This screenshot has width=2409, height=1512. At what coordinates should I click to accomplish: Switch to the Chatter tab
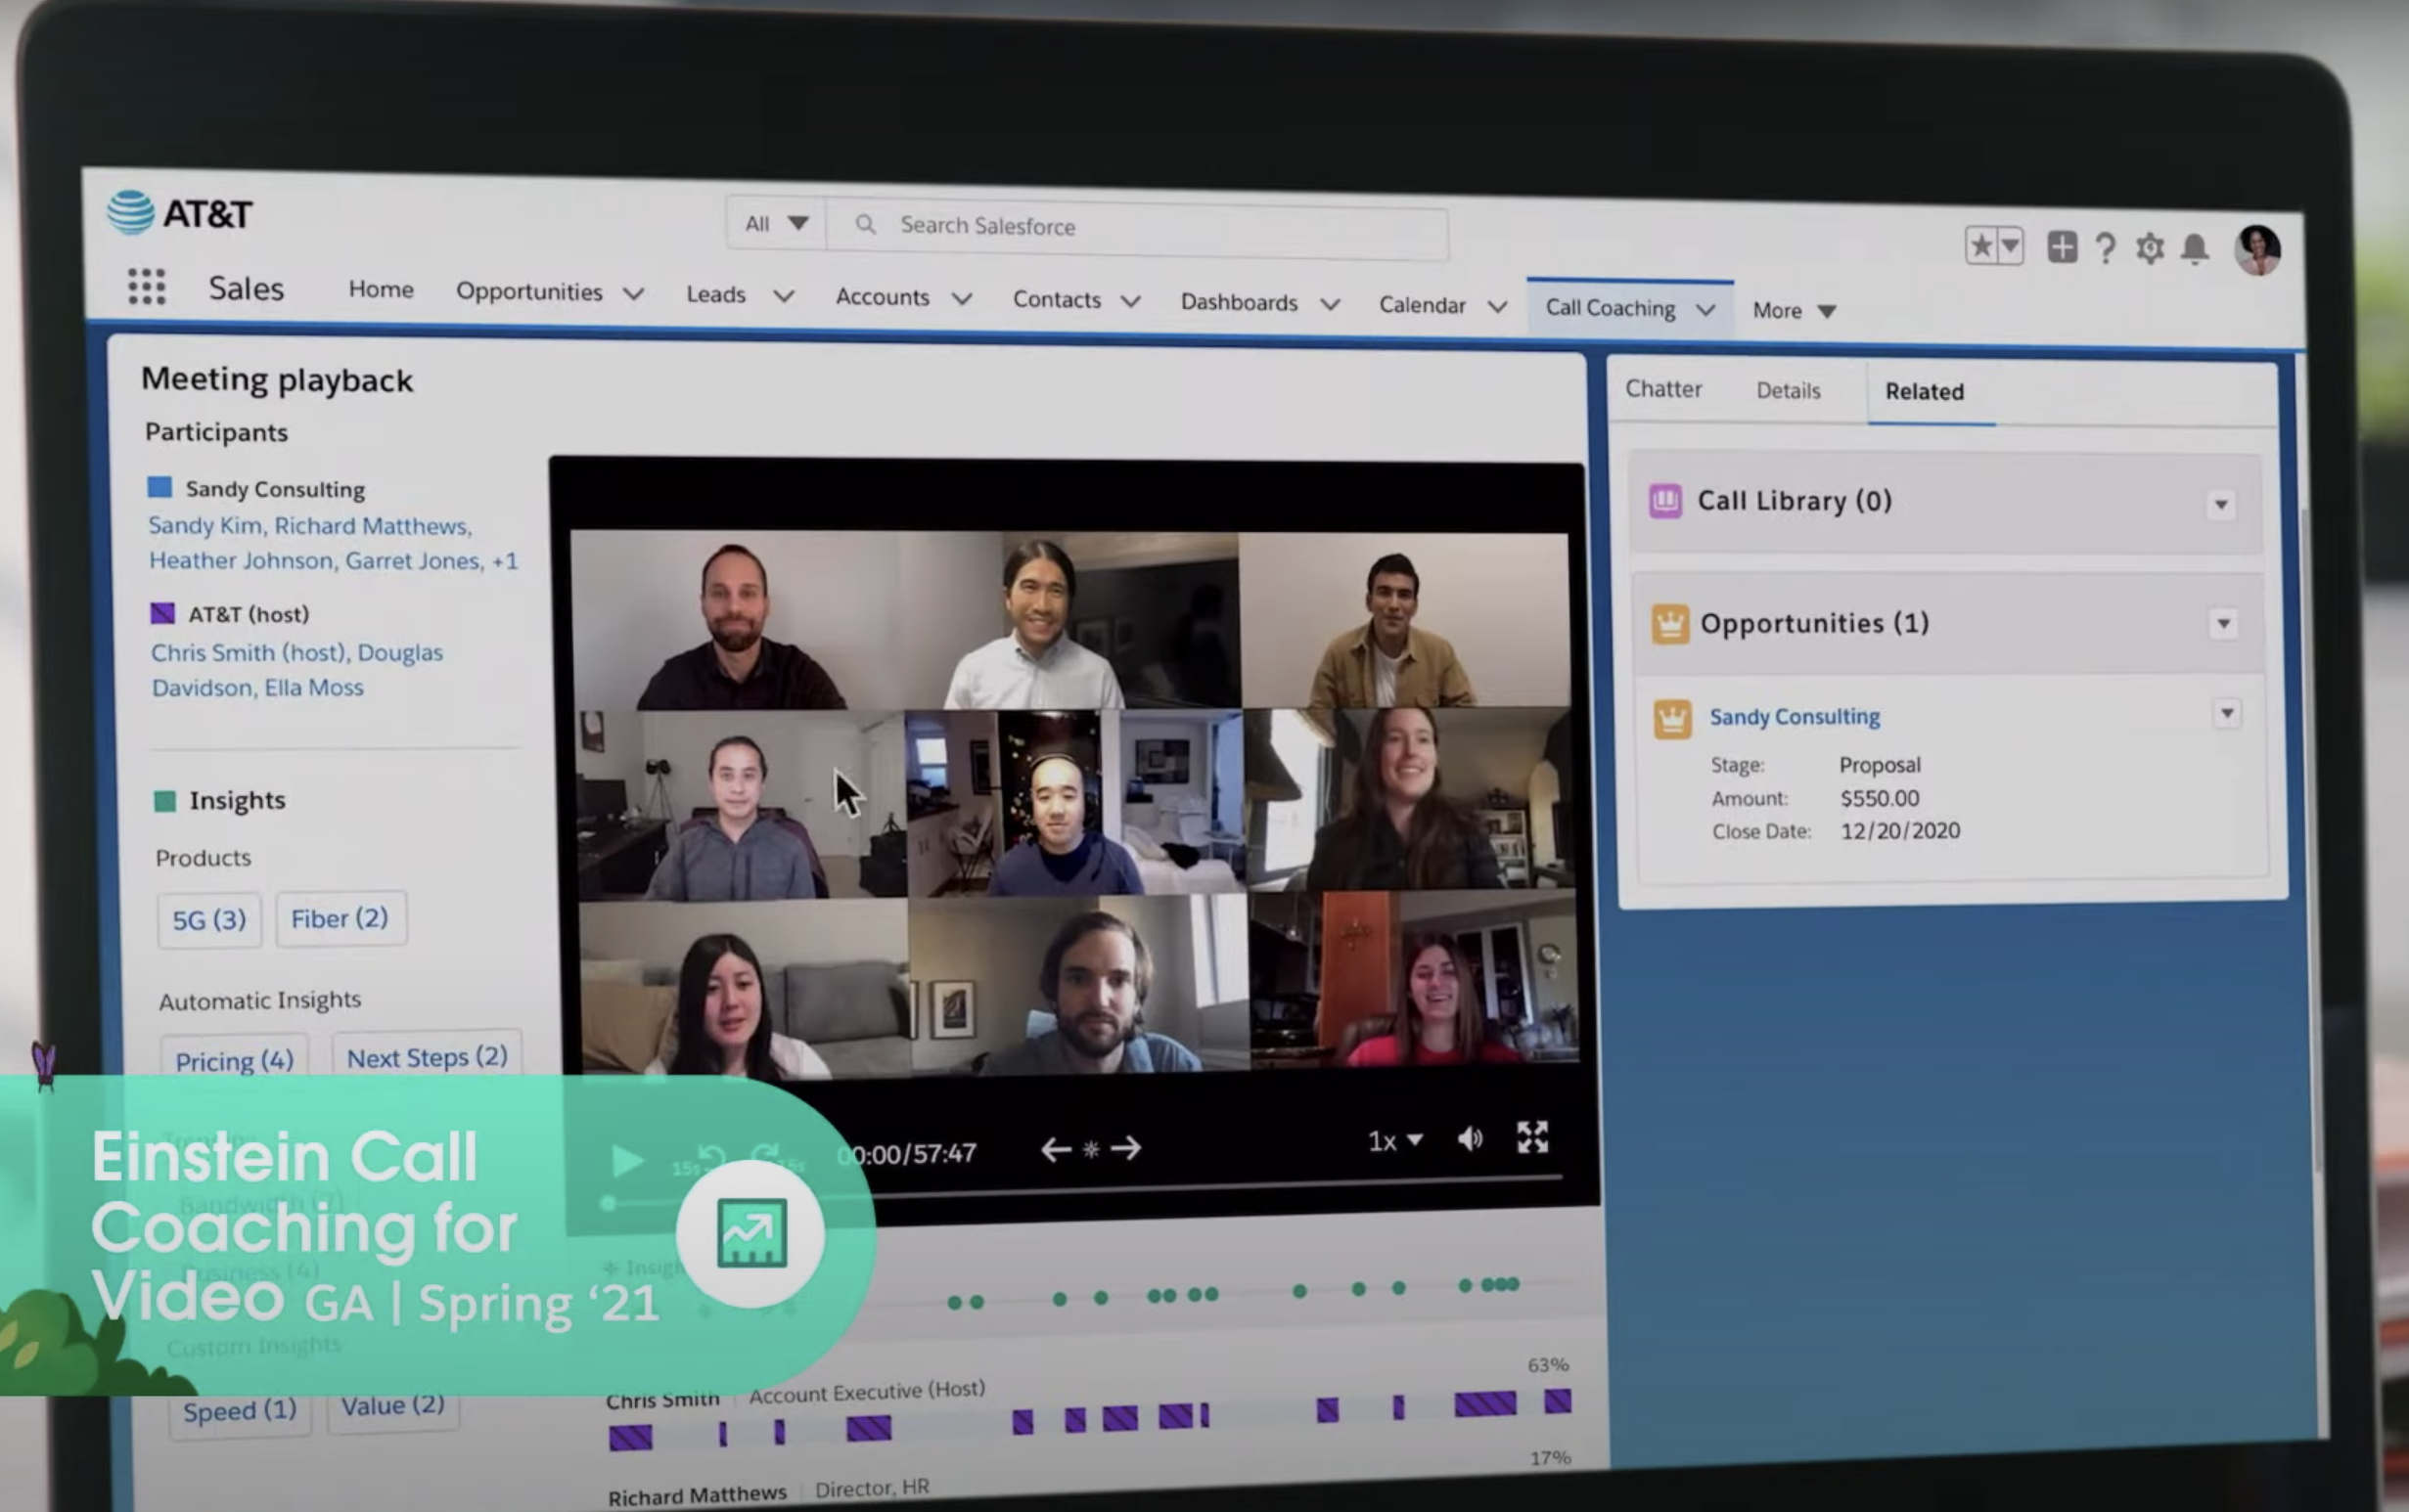(1662, 389)
